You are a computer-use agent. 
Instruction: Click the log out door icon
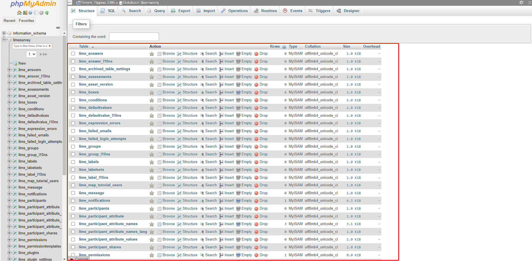coord(25,13)
